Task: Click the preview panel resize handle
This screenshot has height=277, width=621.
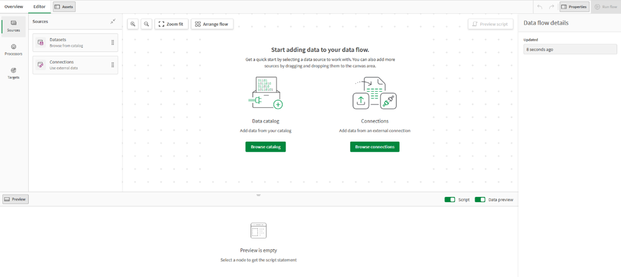Action: click(258, 195)
